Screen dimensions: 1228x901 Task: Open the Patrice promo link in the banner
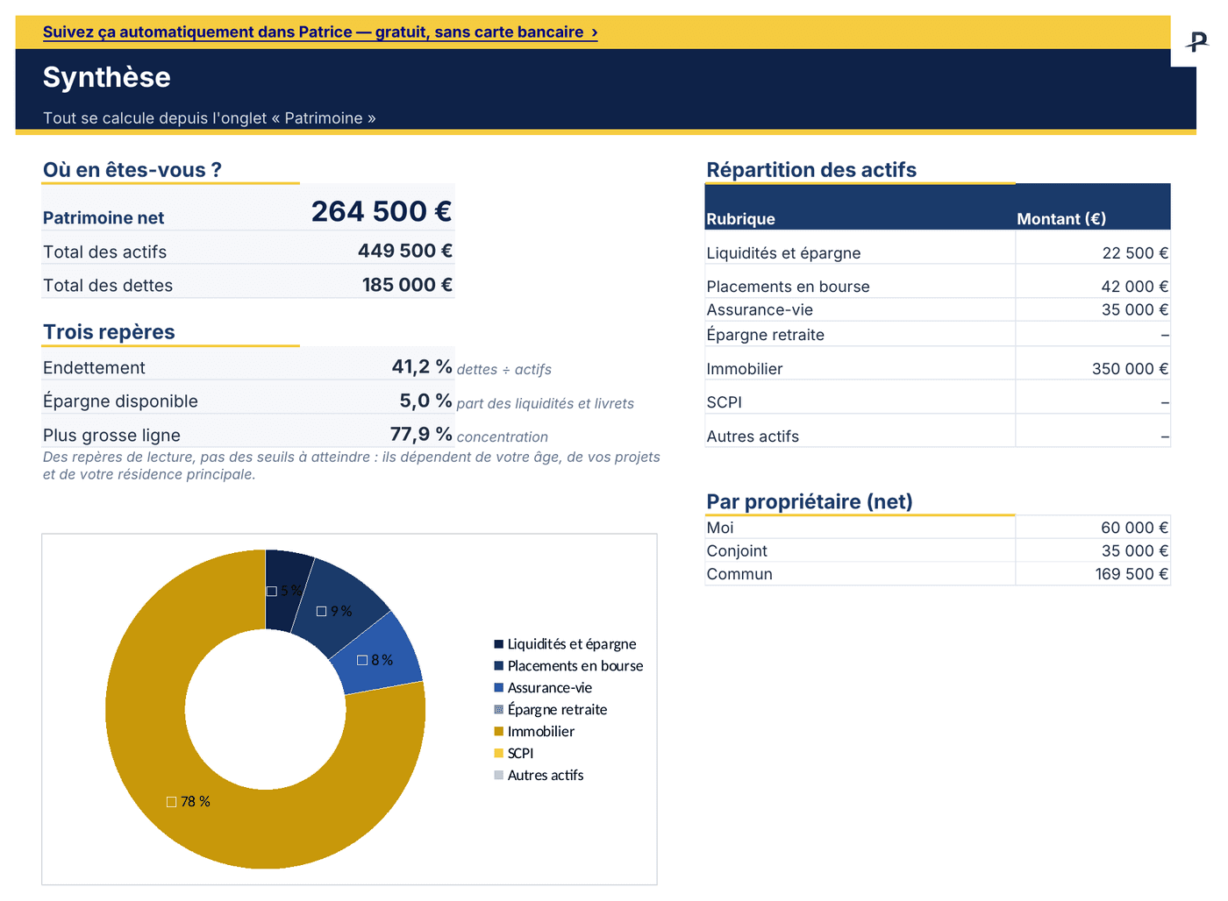(320, 32)
